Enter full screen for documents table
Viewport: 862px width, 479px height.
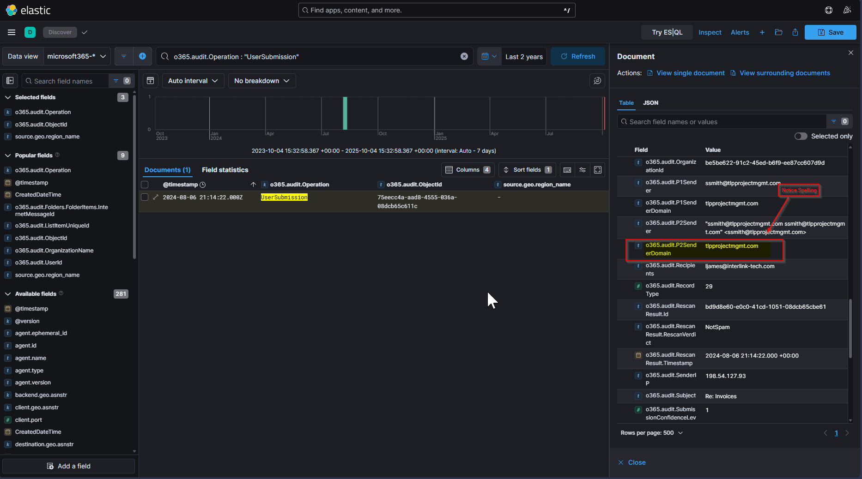click(598, 170)
